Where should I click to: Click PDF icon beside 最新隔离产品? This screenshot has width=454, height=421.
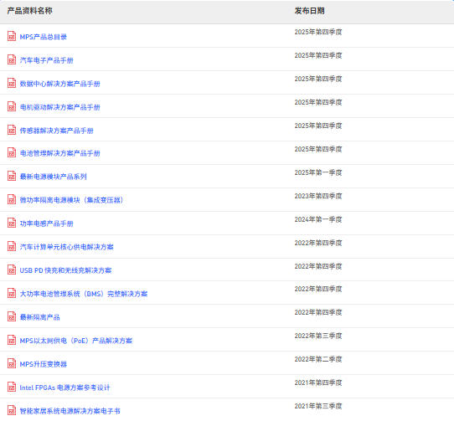pyautogui.click(x=12, y=316)
